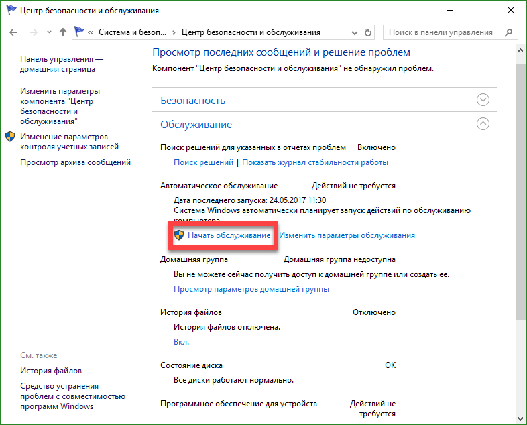Click the Безопасность section heading
The image size is (527, 425).
(192, 101)
